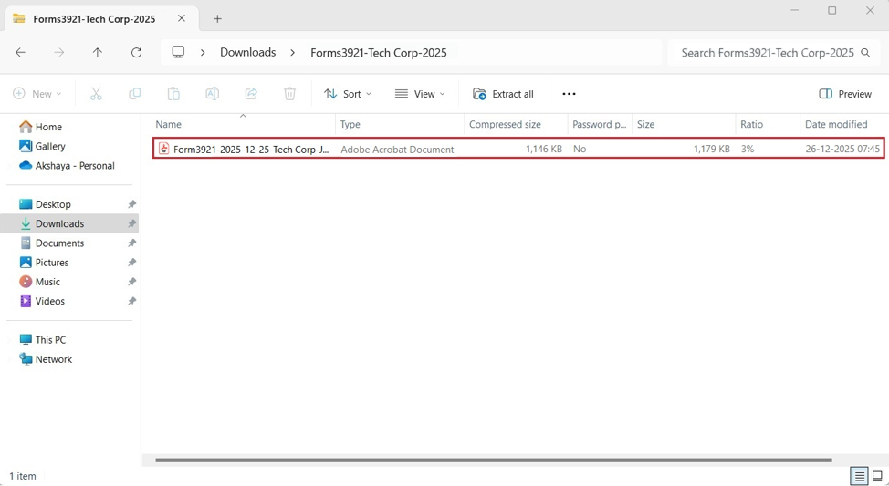This screenshot has width=889, height=486.
Task: Sort by Type column header
Action: tap(400, 124)
